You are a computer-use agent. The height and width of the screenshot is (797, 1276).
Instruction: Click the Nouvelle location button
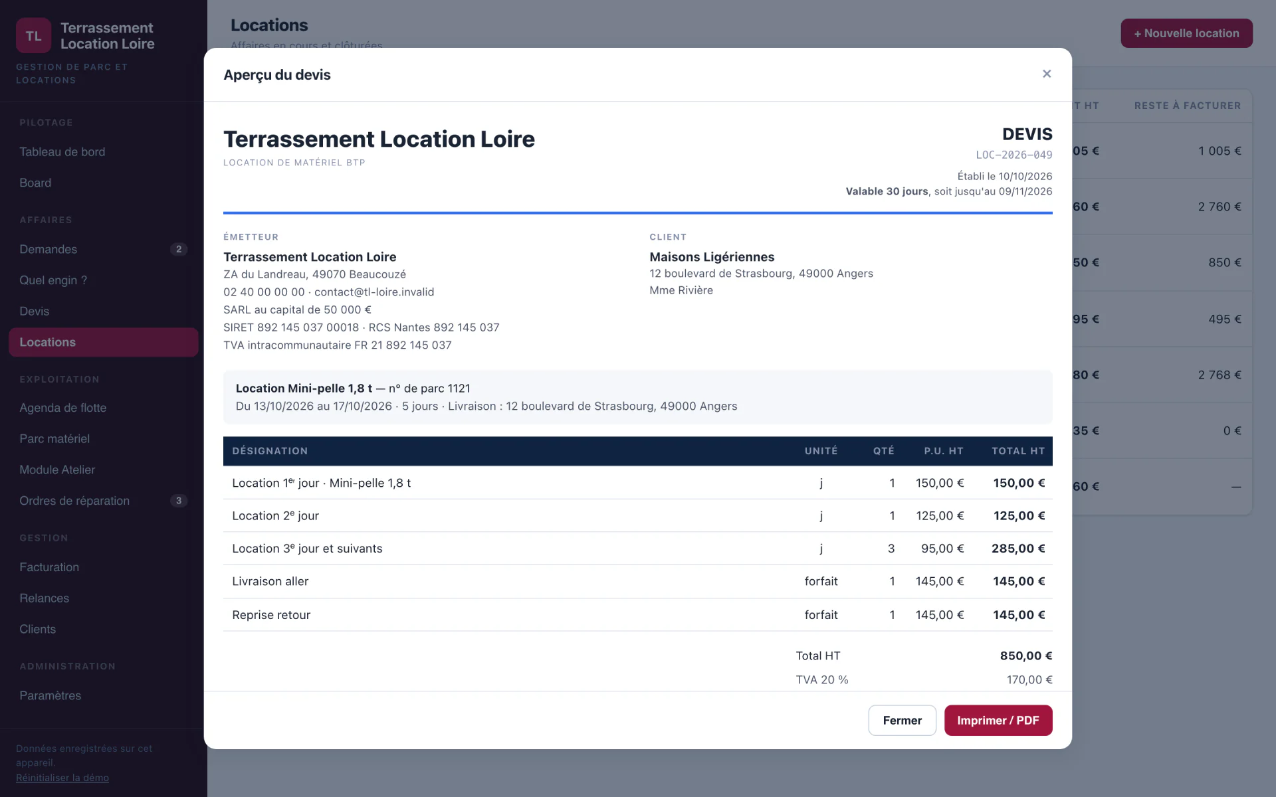pos(1186,33)
